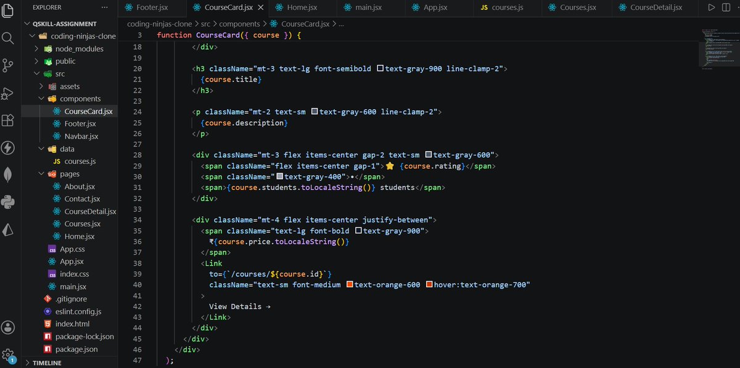Open the triangular icon below the Python icon
Image resolution: width=740 pixels, height=368 pixels.
tap(8, 229)
